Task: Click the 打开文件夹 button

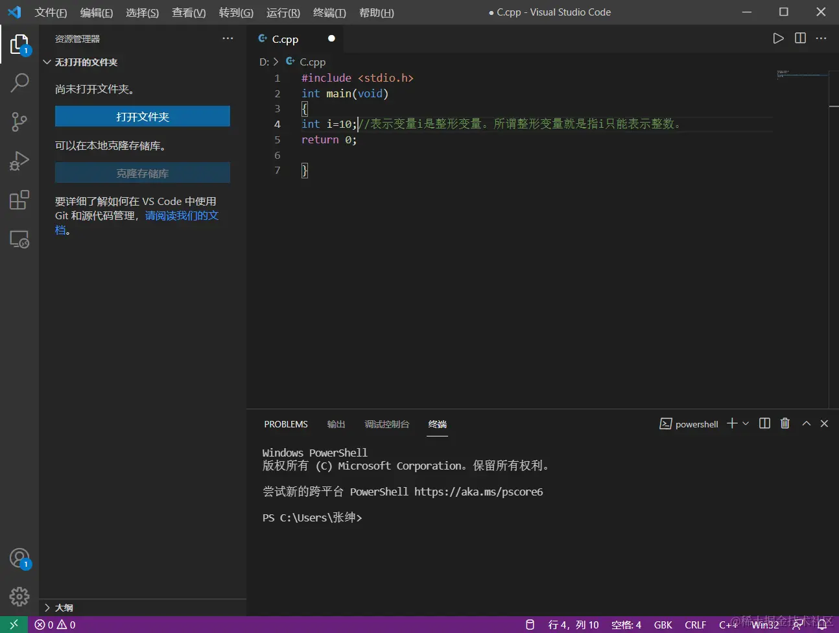Action: [143, 117]
